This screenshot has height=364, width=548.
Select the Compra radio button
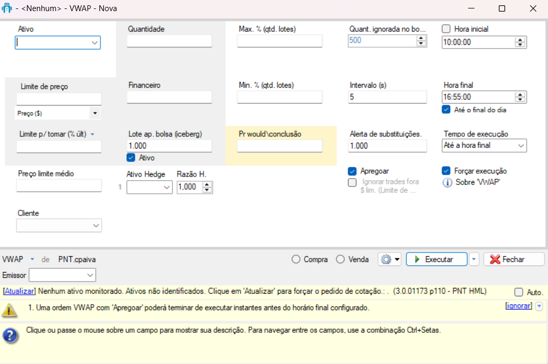point(296,259)
